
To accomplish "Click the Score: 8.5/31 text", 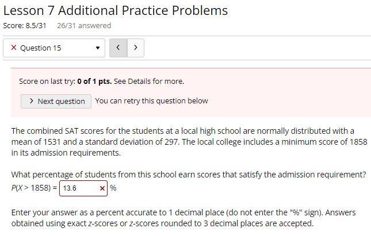I will tap(25, 25).
